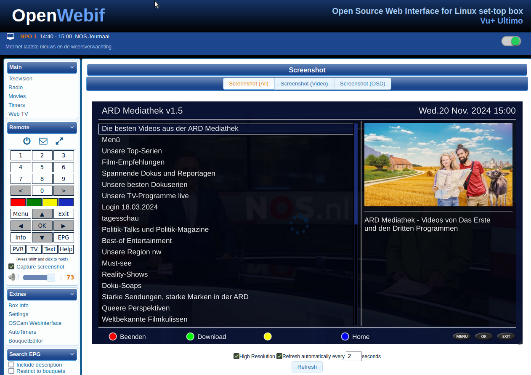Screen dimensions: 531x375
Task: Toggle the green standby switch
Action: click(511, 41)
